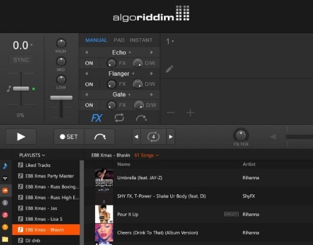Sort by Name column header
Viewport: 313px width, 245px height.
pyautogui.click(x=124, y=164)
